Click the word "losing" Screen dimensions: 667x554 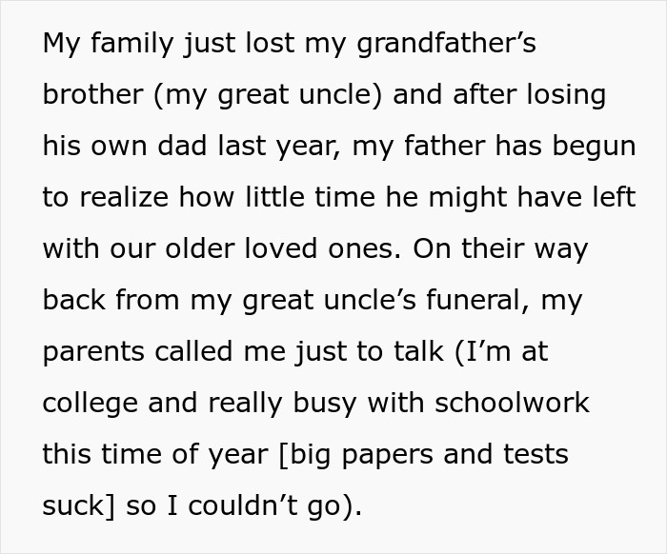point(560,96)
